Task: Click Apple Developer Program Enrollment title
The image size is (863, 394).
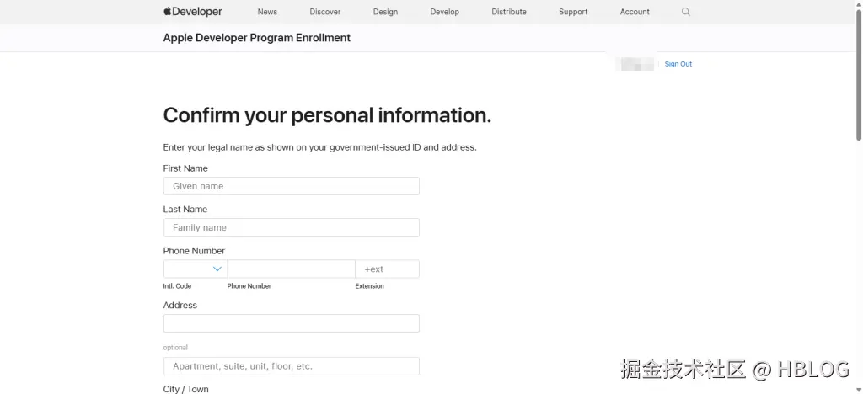Action: coord(257,38)
